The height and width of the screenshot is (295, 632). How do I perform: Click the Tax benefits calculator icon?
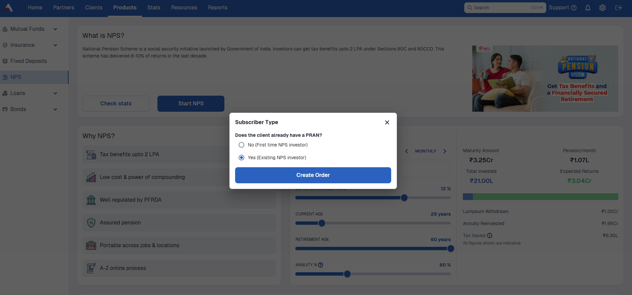[x=91, y=155]
